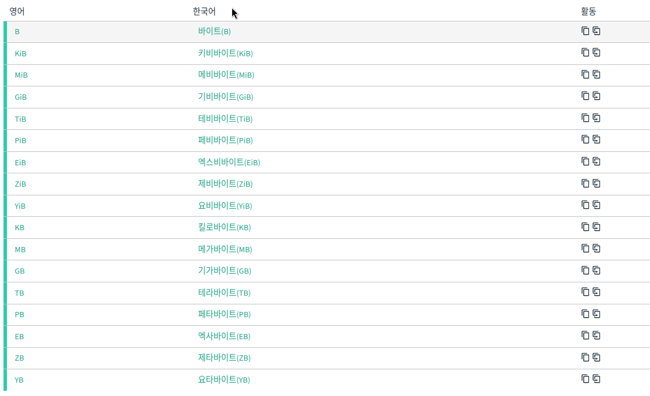
Task: Click the plain copy icon in the TB row
Action: tap(585, 292)
